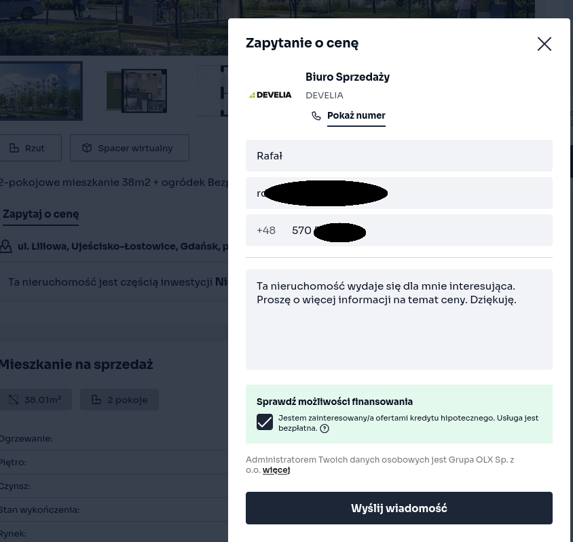Uncheck the mortgage offers interest checkbox
Screen dimensions: 573x542
(x=265, y=422)
